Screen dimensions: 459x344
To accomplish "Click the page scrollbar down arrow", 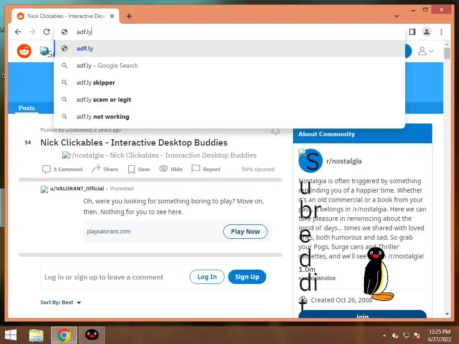I will 447,314.
